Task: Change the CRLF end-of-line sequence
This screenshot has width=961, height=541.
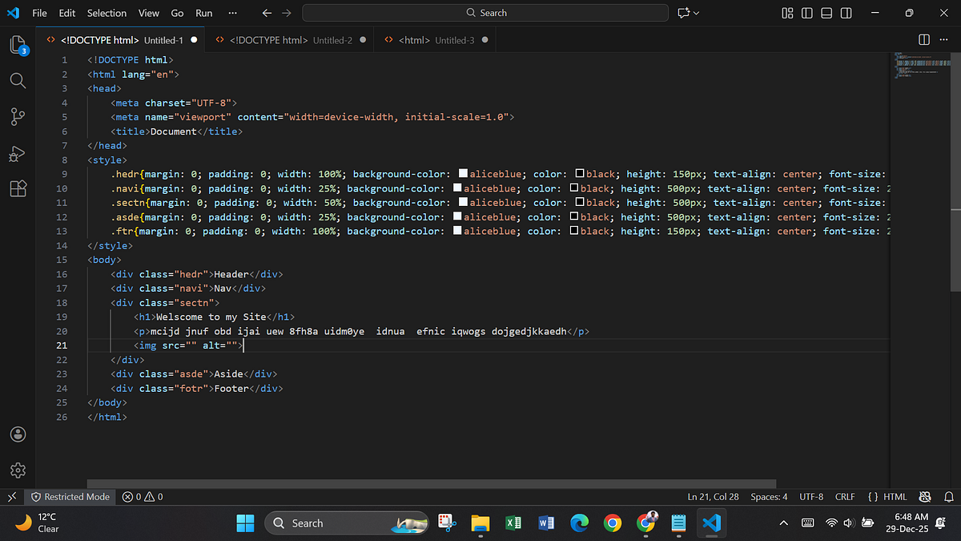Action: click(845, 497)
